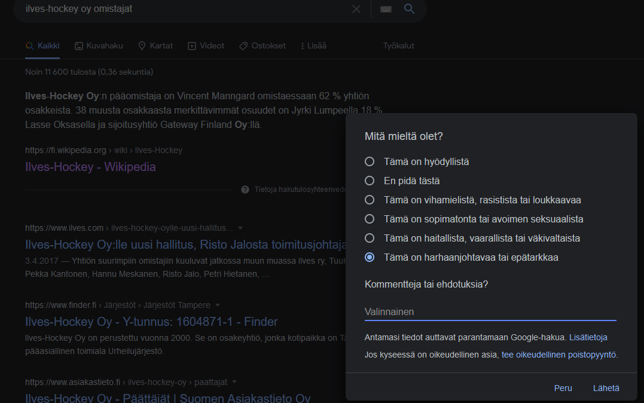Click "Tietoja hakutulosyhteenvedoista" text
Screen dimensions: 644x403
coord(300,190)
